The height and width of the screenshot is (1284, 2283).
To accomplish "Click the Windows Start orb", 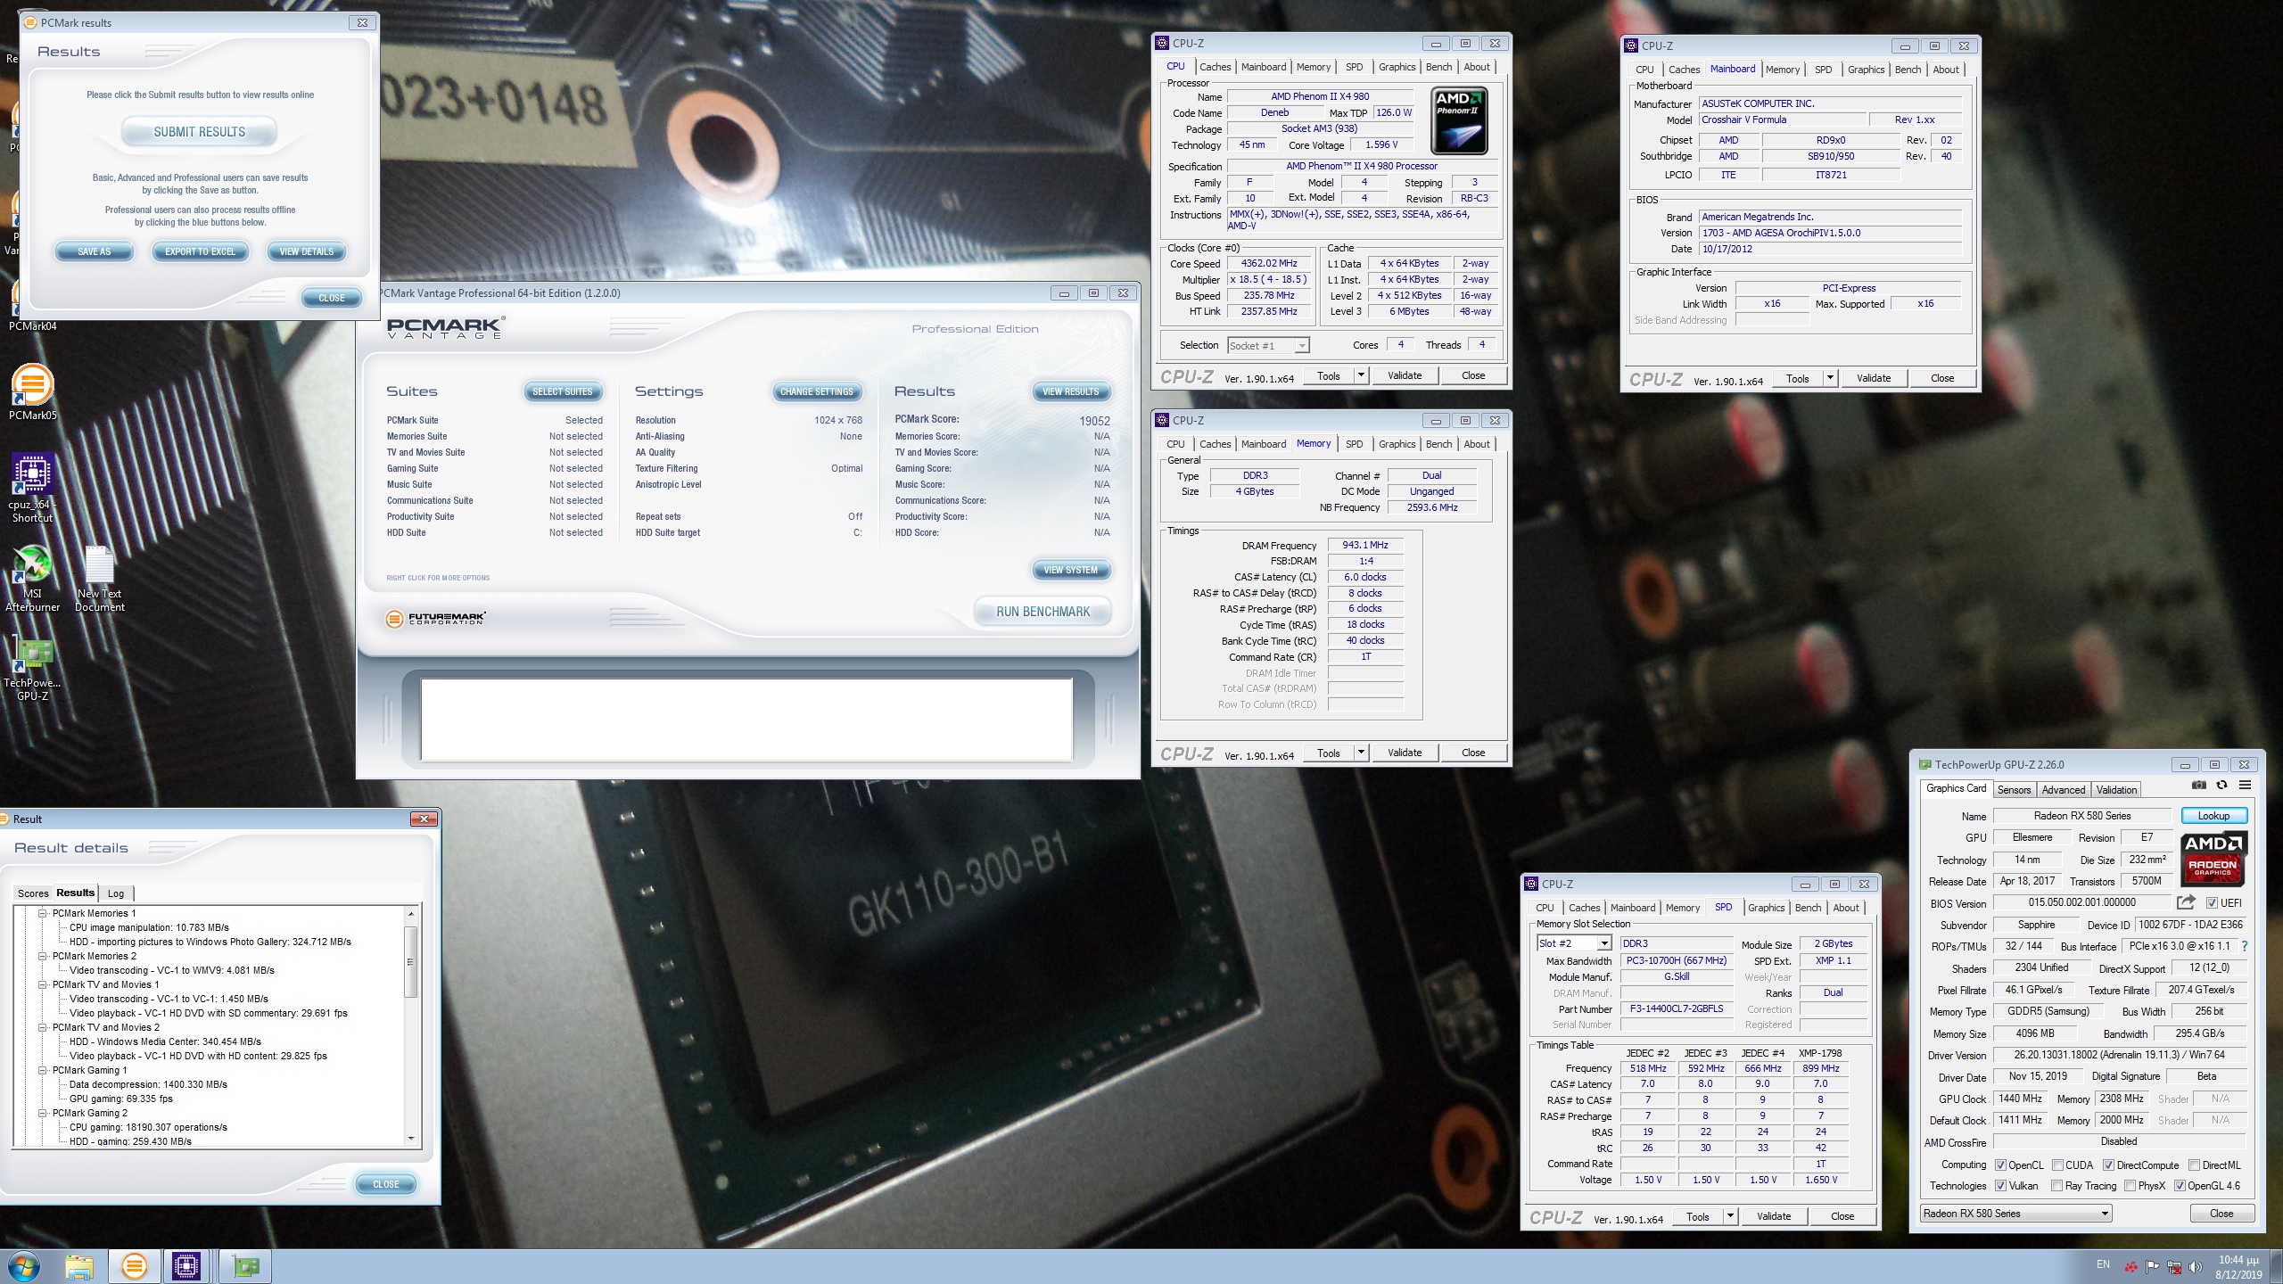I will click(x=24, y=1266).
